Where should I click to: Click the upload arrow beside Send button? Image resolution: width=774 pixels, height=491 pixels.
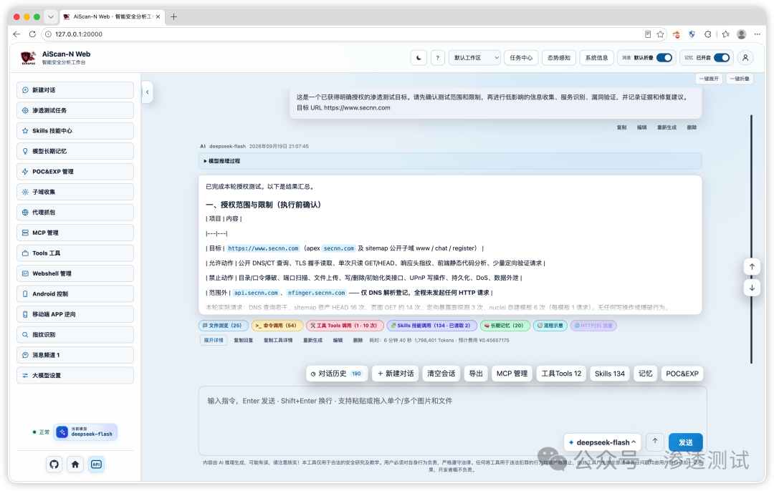[655, 441]
